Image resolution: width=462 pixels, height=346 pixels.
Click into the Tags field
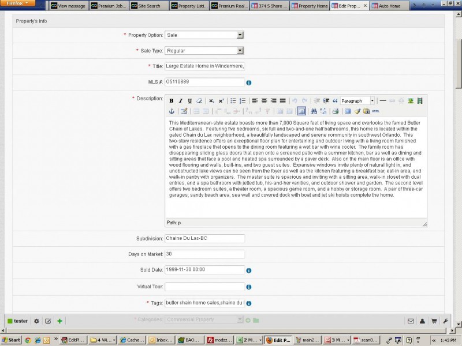(204, 303)
